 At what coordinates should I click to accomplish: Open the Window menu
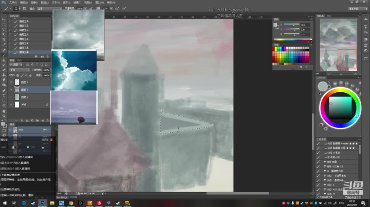[x=100, y=3]
